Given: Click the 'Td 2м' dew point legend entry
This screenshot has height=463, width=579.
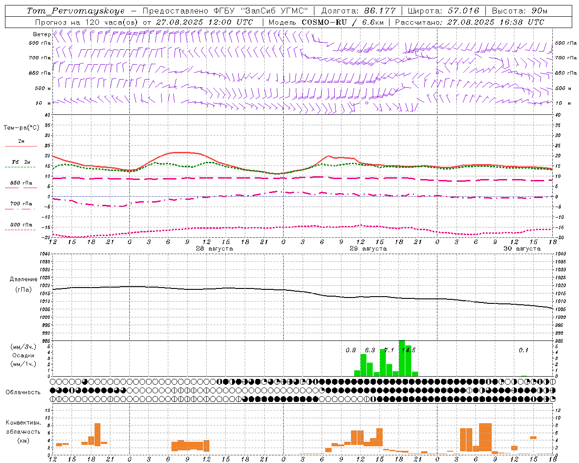Looking at the screenshot, I should [21, 162].
